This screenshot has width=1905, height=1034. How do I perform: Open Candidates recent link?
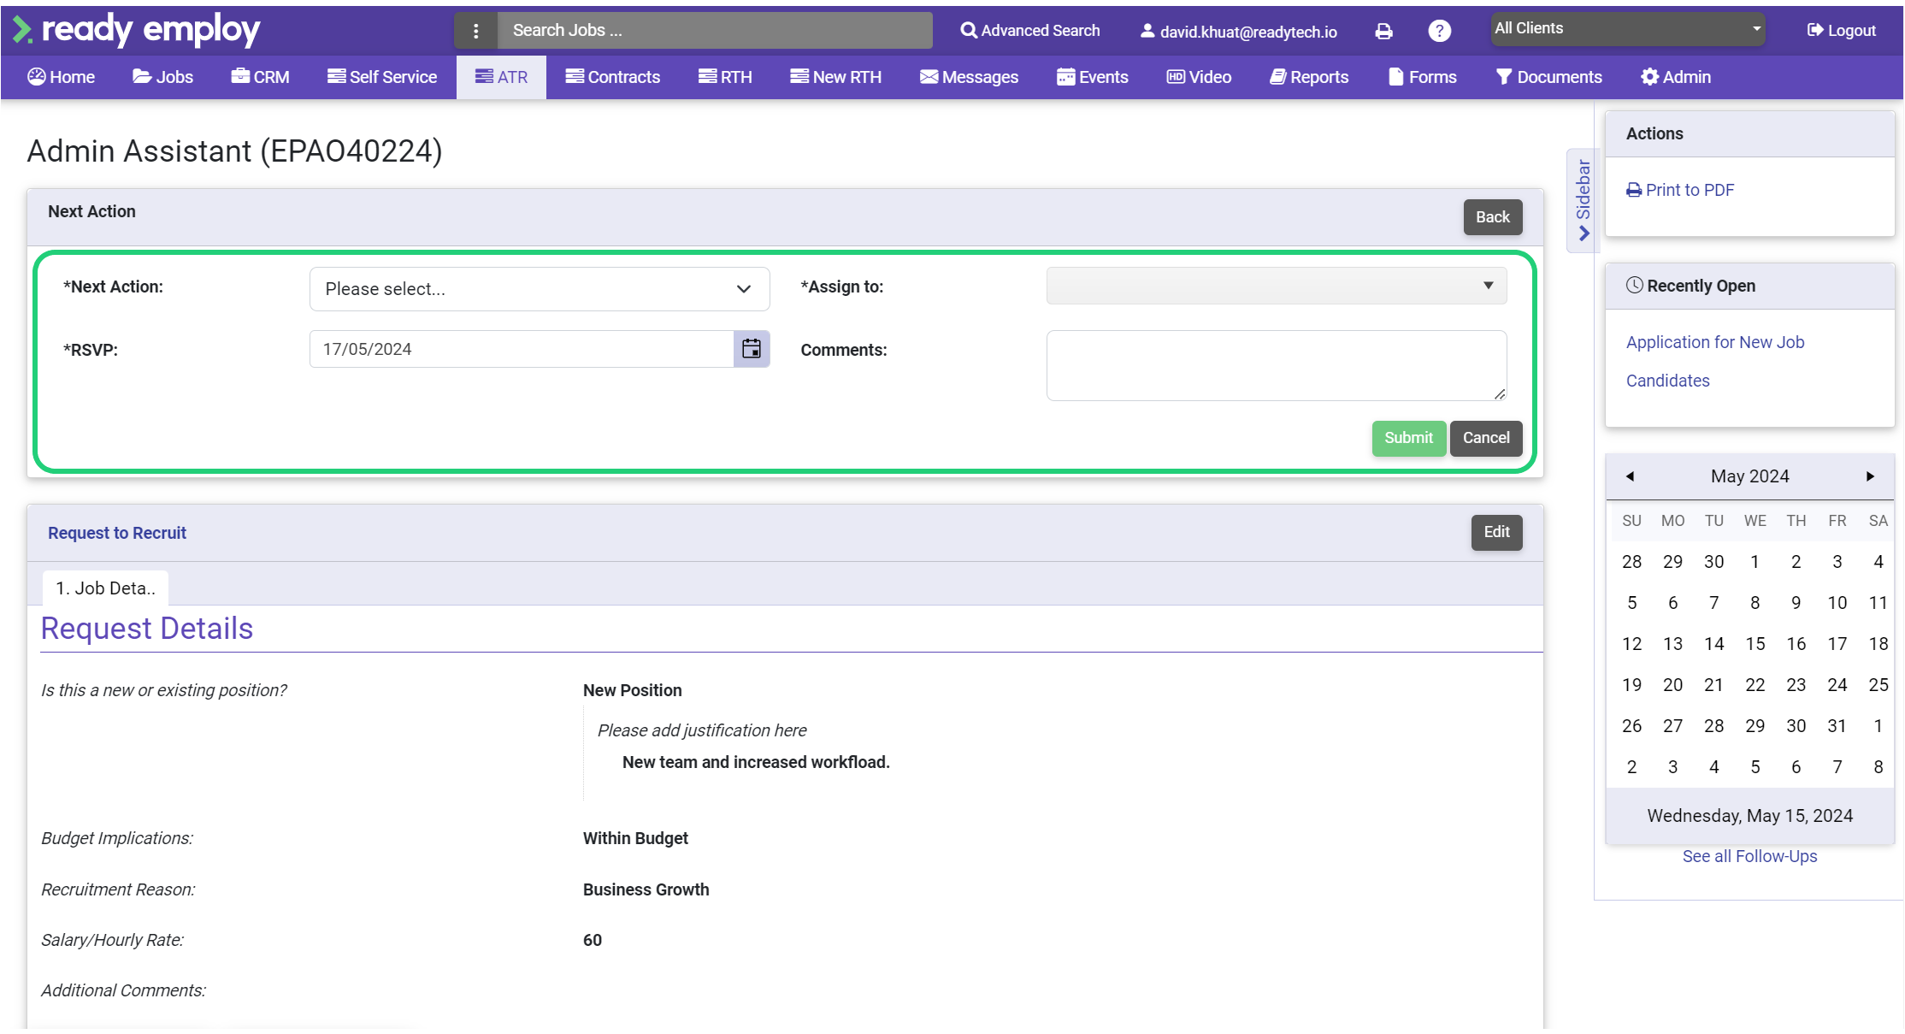[x=1668, y=381]
